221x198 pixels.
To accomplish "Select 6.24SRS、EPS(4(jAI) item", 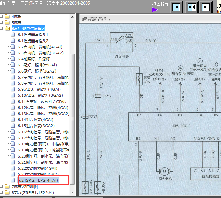I will pyautogui.click(x=38, y=180).
